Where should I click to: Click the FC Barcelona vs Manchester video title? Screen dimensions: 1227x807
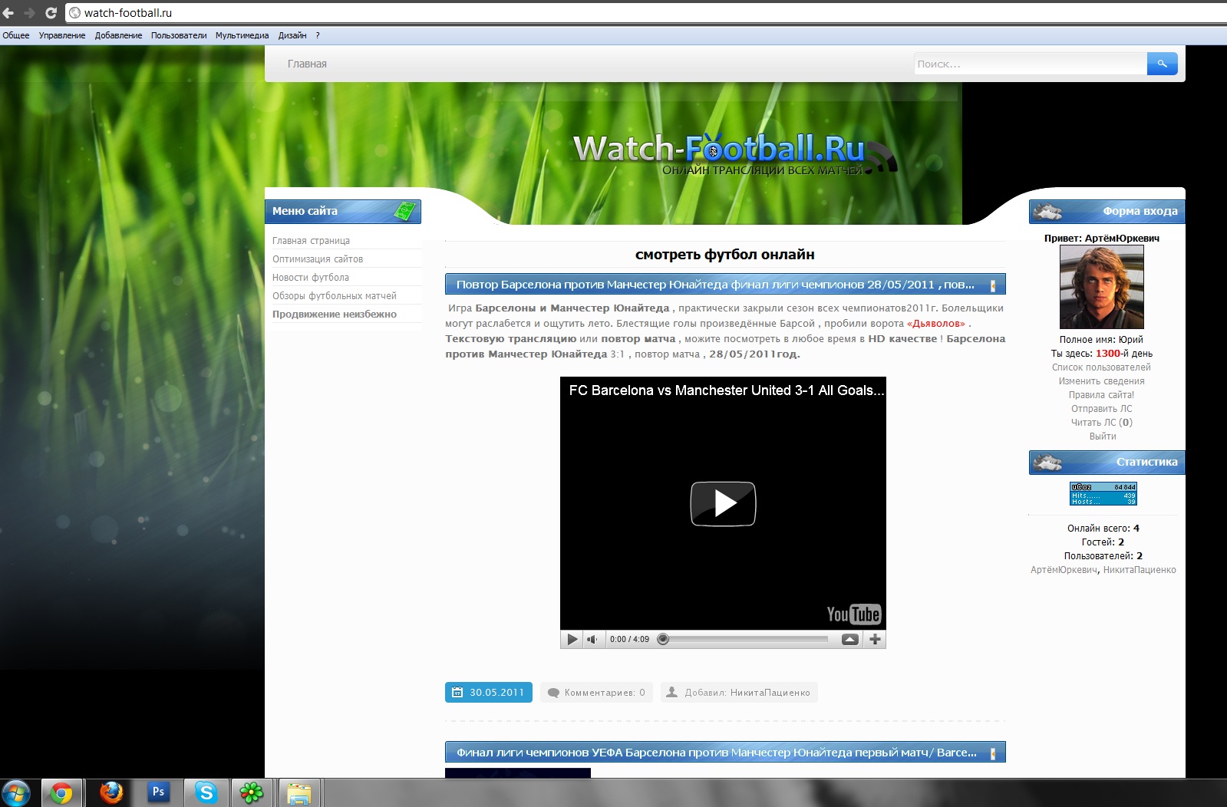pyautogui.click(x=727, y=390)
